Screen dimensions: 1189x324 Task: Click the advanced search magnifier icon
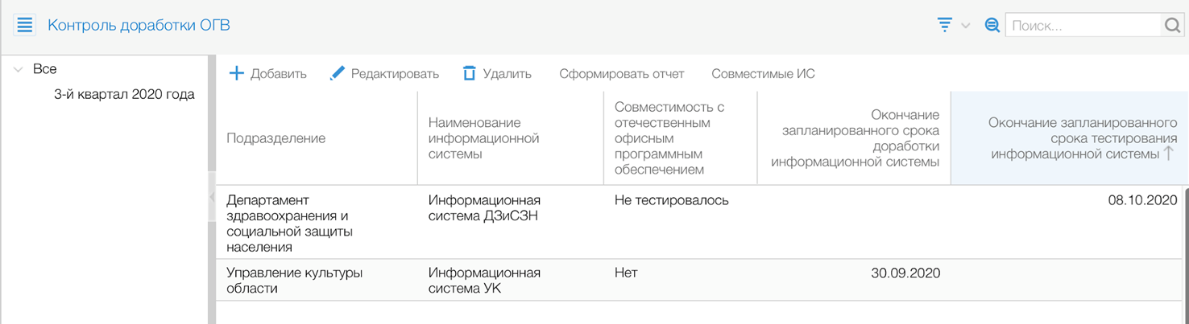coord(992,25)
